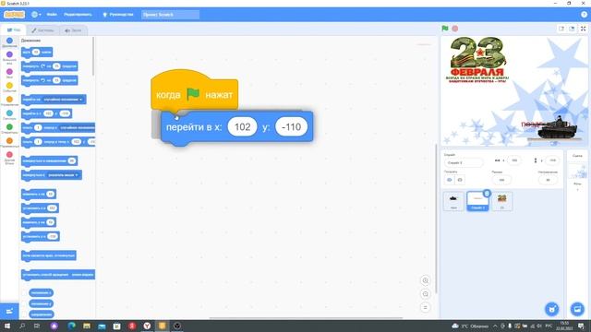The image size is (591, 332).
Task: Click the choose a backdrop button
Action: [577, 309]
